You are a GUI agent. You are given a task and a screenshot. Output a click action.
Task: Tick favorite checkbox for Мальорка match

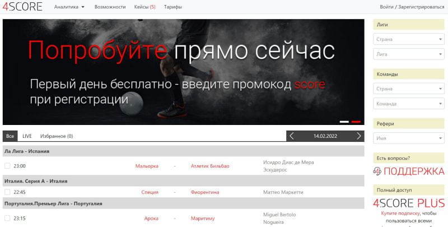coord(7,166)
